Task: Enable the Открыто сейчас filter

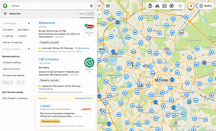Action: tap(12, 62)
